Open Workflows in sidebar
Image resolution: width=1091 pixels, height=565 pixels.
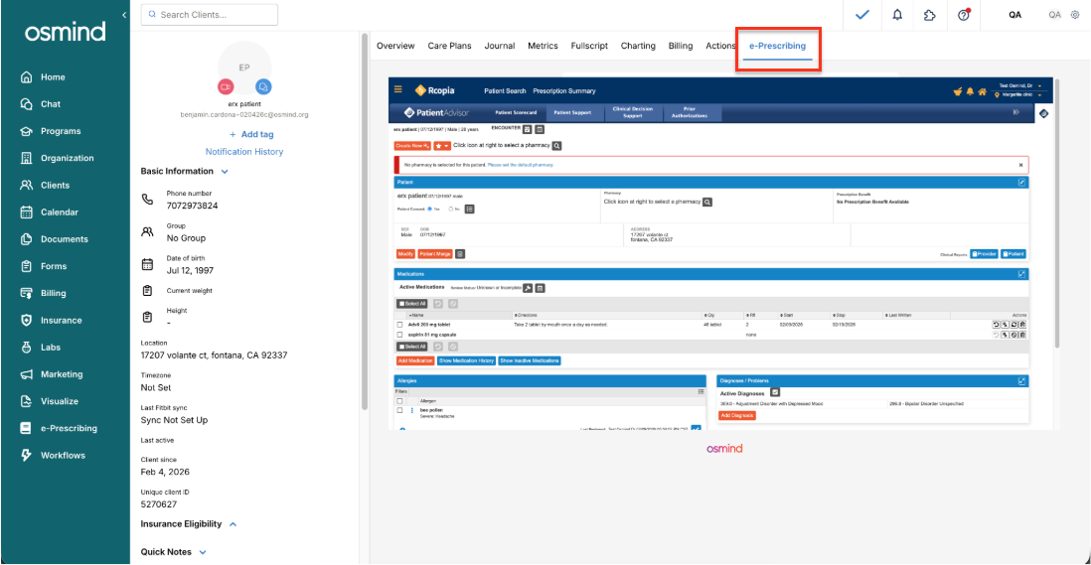pyautogui.click(x=53, y=456)
